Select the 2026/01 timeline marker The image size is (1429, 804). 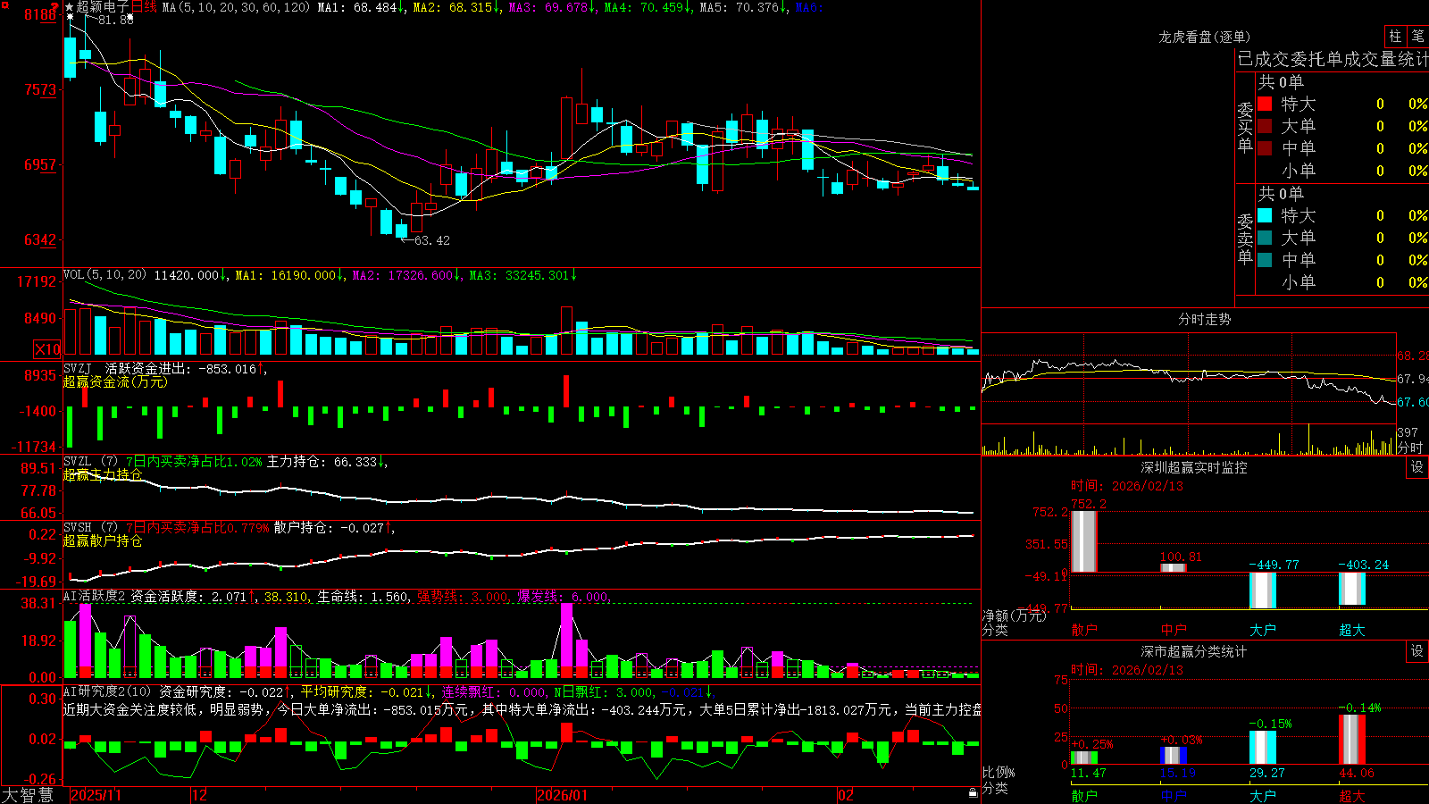(x=562, y=795)
